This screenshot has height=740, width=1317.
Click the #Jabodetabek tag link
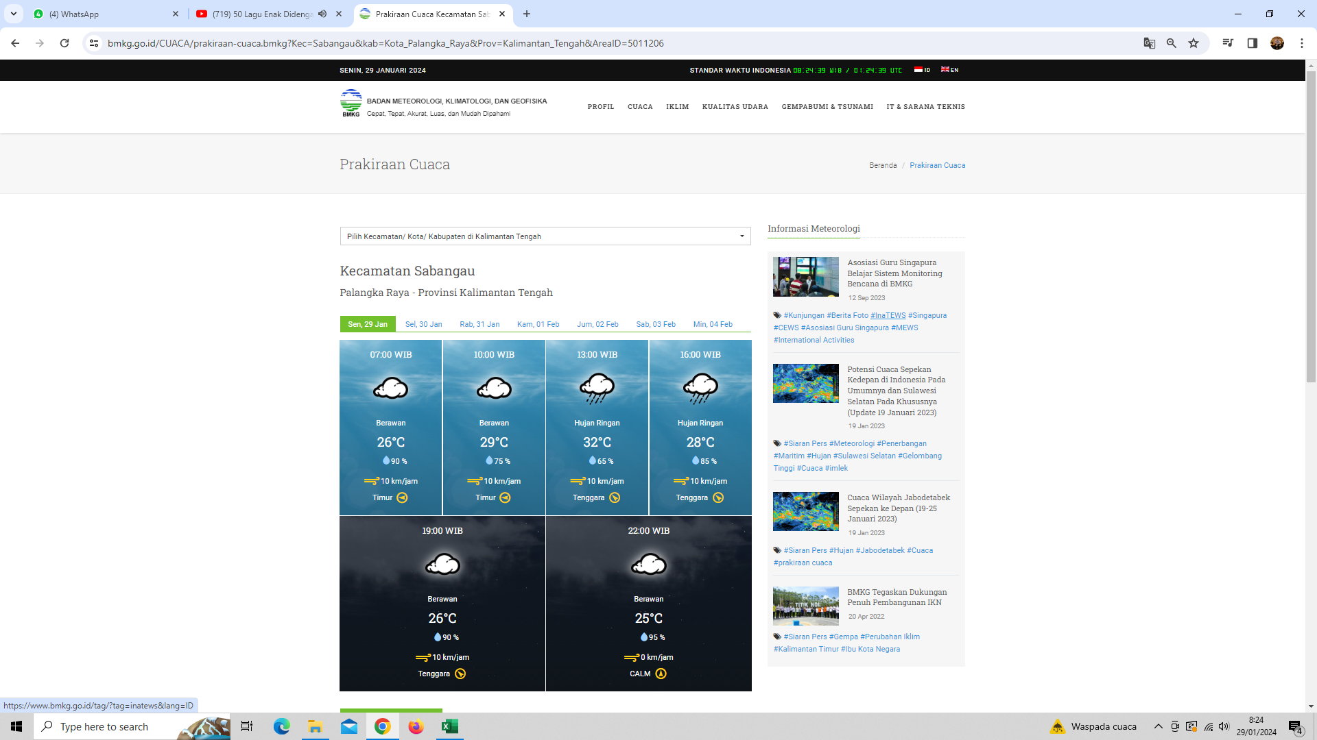point(880,550)
